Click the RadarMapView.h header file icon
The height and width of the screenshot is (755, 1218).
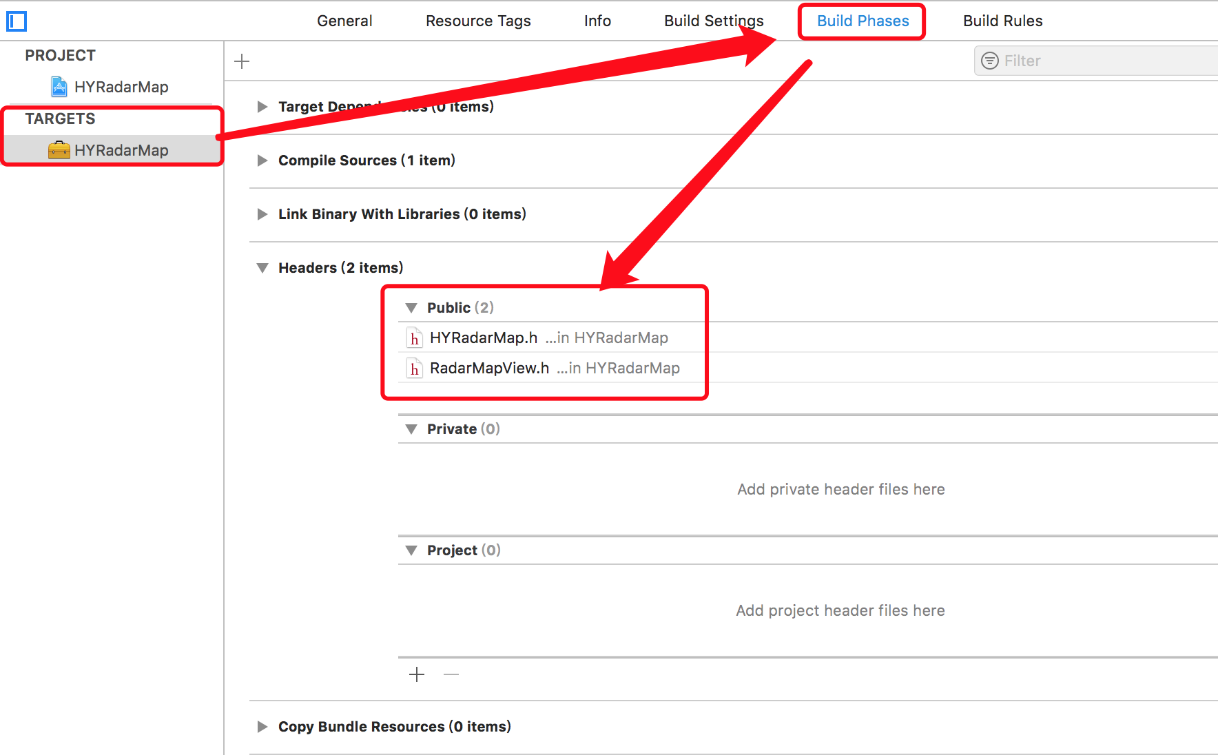pyautogui.click(x=414, y=369)
